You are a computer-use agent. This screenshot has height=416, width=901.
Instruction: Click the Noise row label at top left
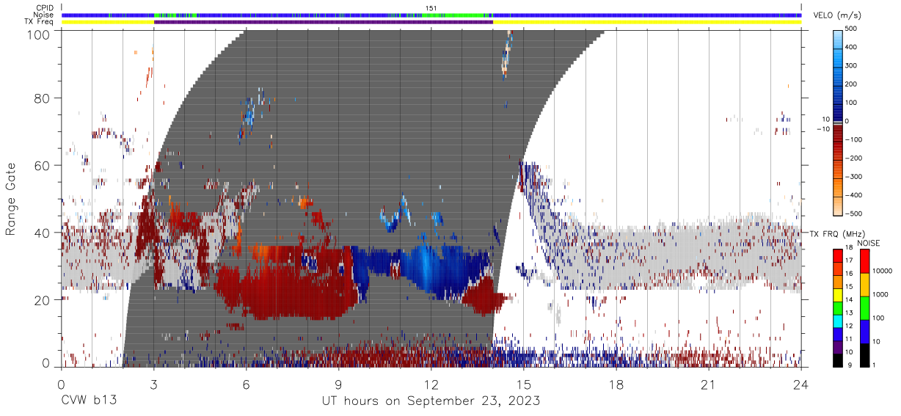44,15
